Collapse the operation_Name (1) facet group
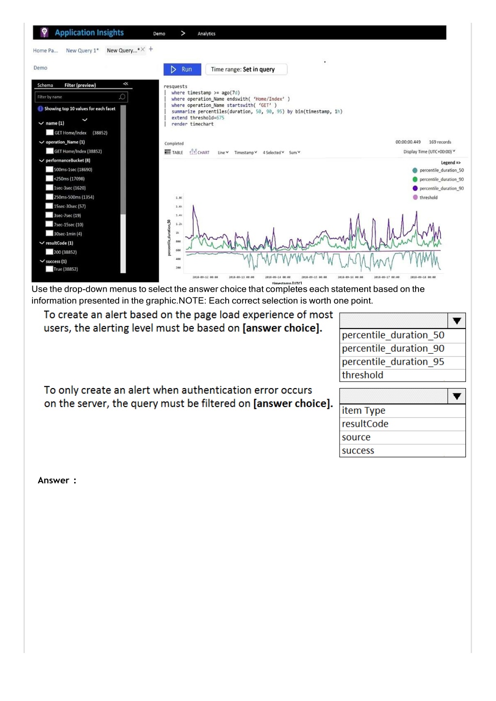Image resolution: width=496 pixels, height=701 pixels. pos(41,142)
